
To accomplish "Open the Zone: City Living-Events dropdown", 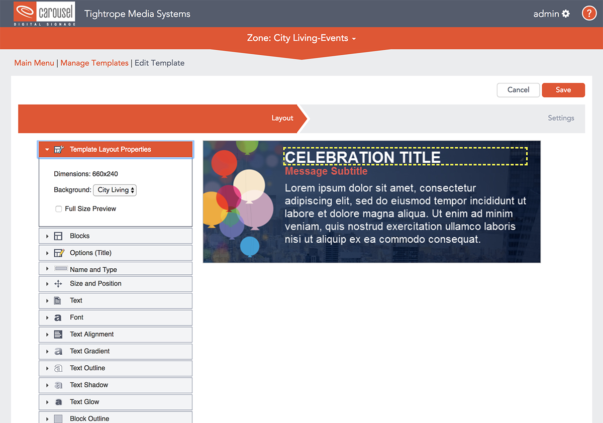I will pyautogui.click(x=301, y=38).
